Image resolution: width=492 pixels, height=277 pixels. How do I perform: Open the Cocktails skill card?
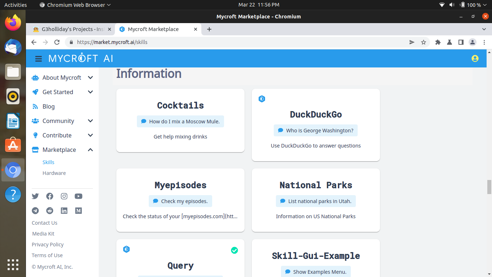(x=180, y=120)
